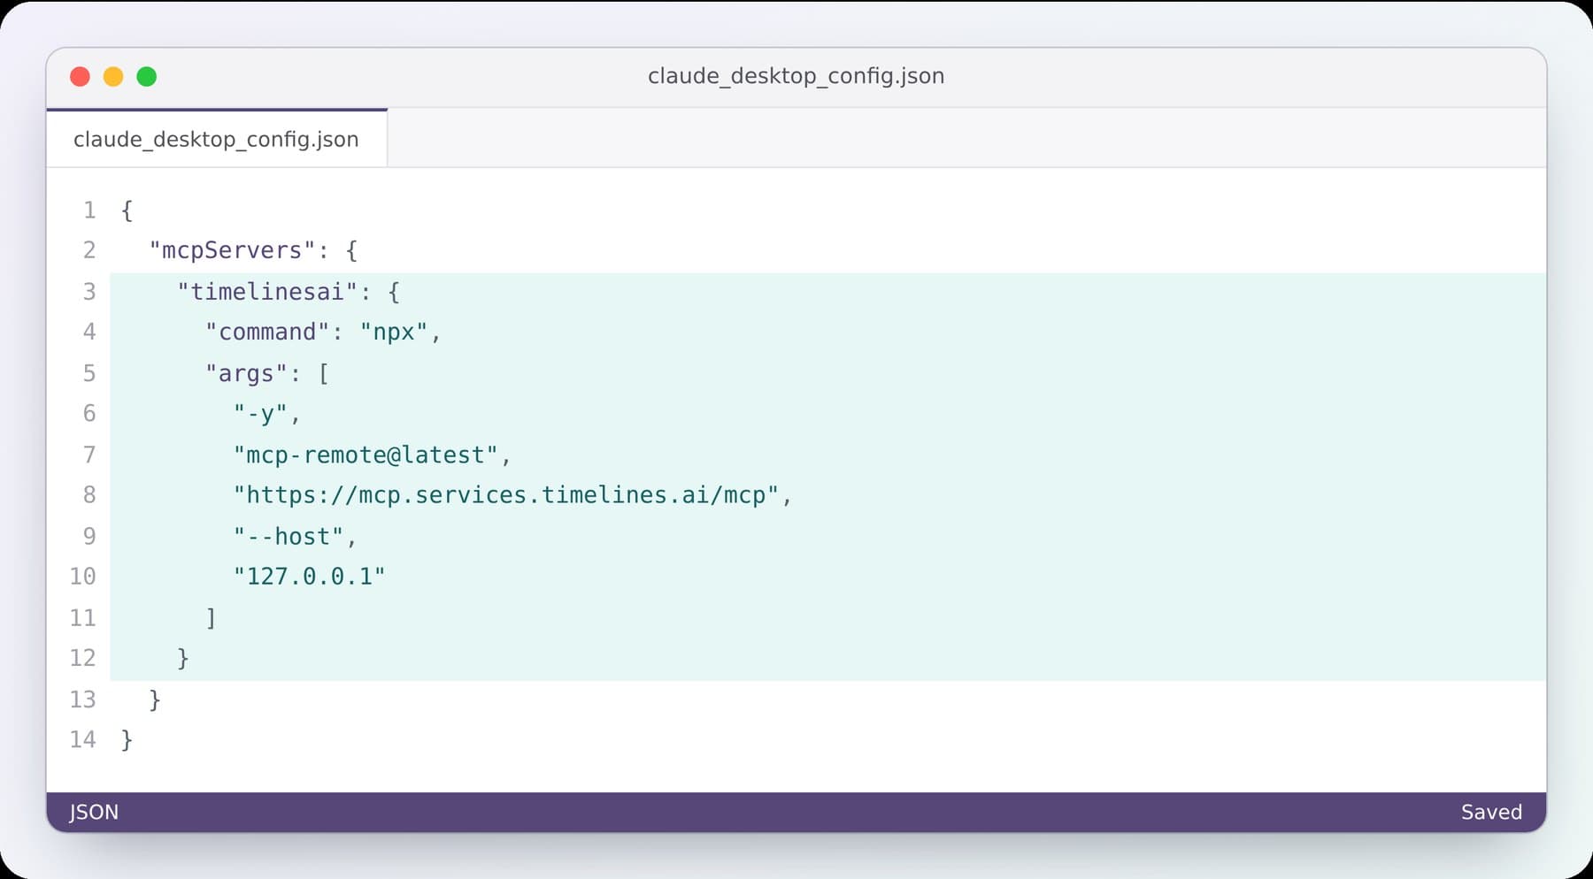Click line number 3 in the gutter
This screenshot has width=1593, height=879.
point(89,292)
